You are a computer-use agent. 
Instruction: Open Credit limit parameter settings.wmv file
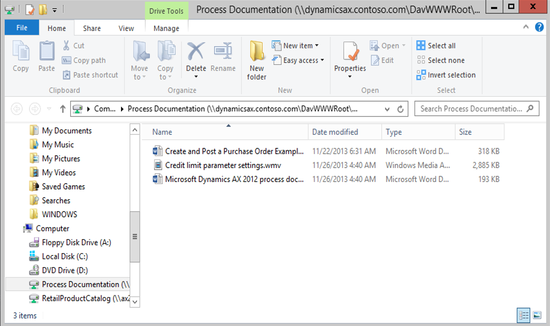(x=230, y=165)
